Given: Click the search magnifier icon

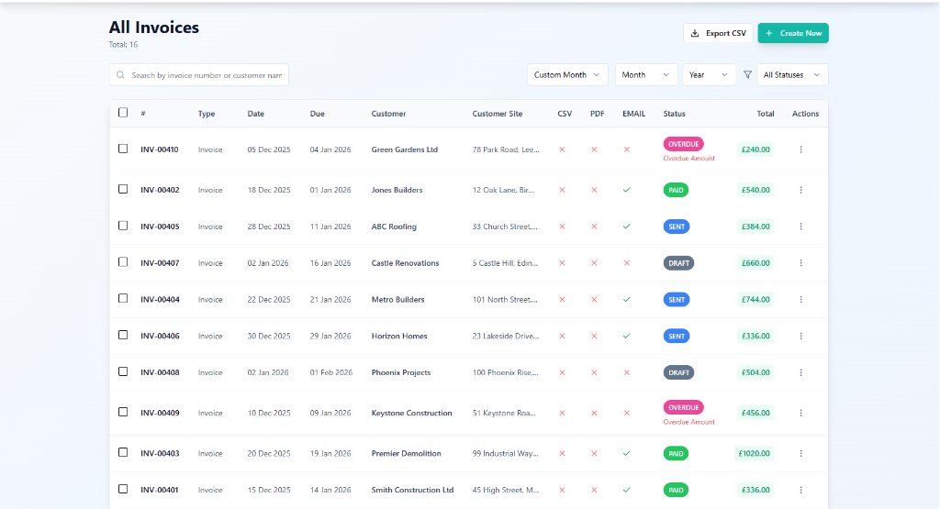Looking at the screenshot, I should (120, 75).
